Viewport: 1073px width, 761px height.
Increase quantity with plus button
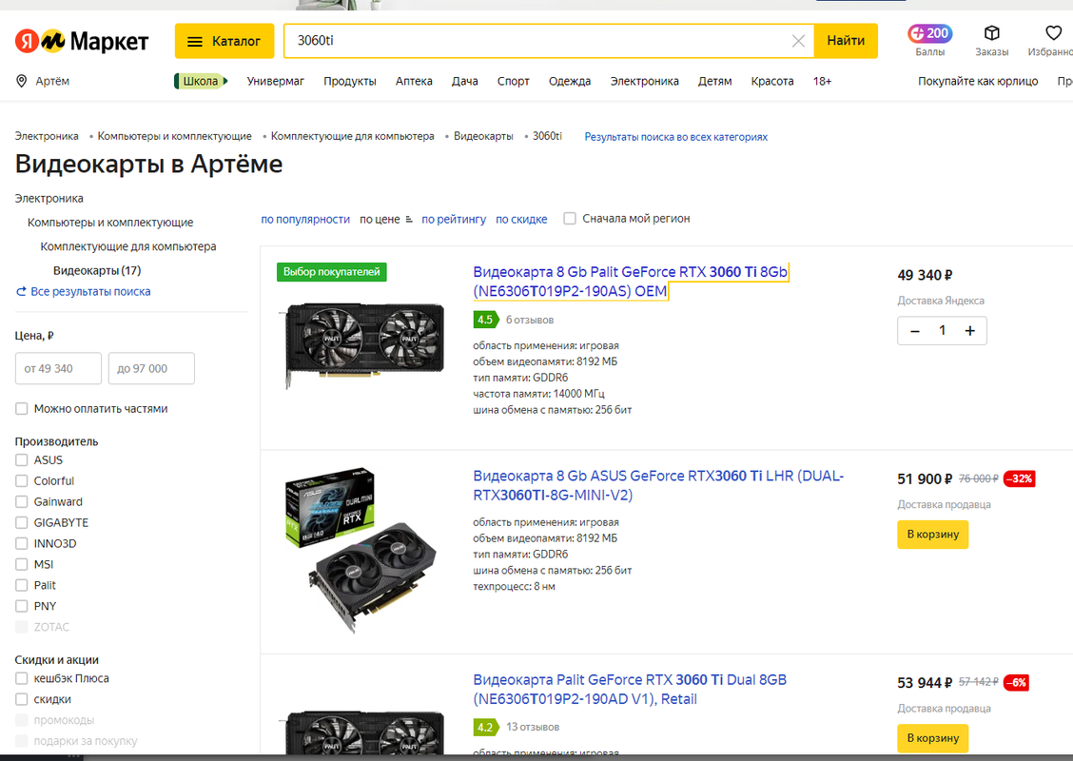(969, 331)
